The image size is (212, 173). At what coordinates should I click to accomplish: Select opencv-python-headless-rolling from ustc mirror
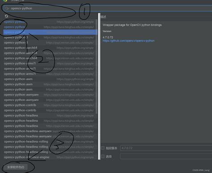click(50, 152)
